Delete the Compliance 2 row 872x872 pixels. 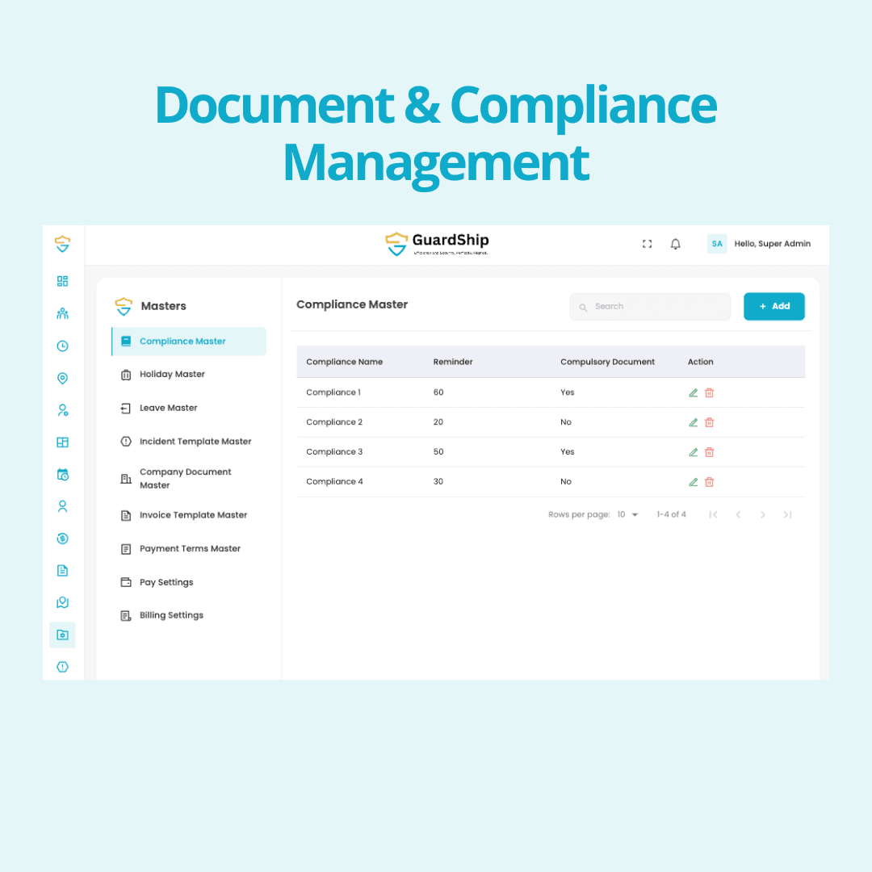(709, 422)
